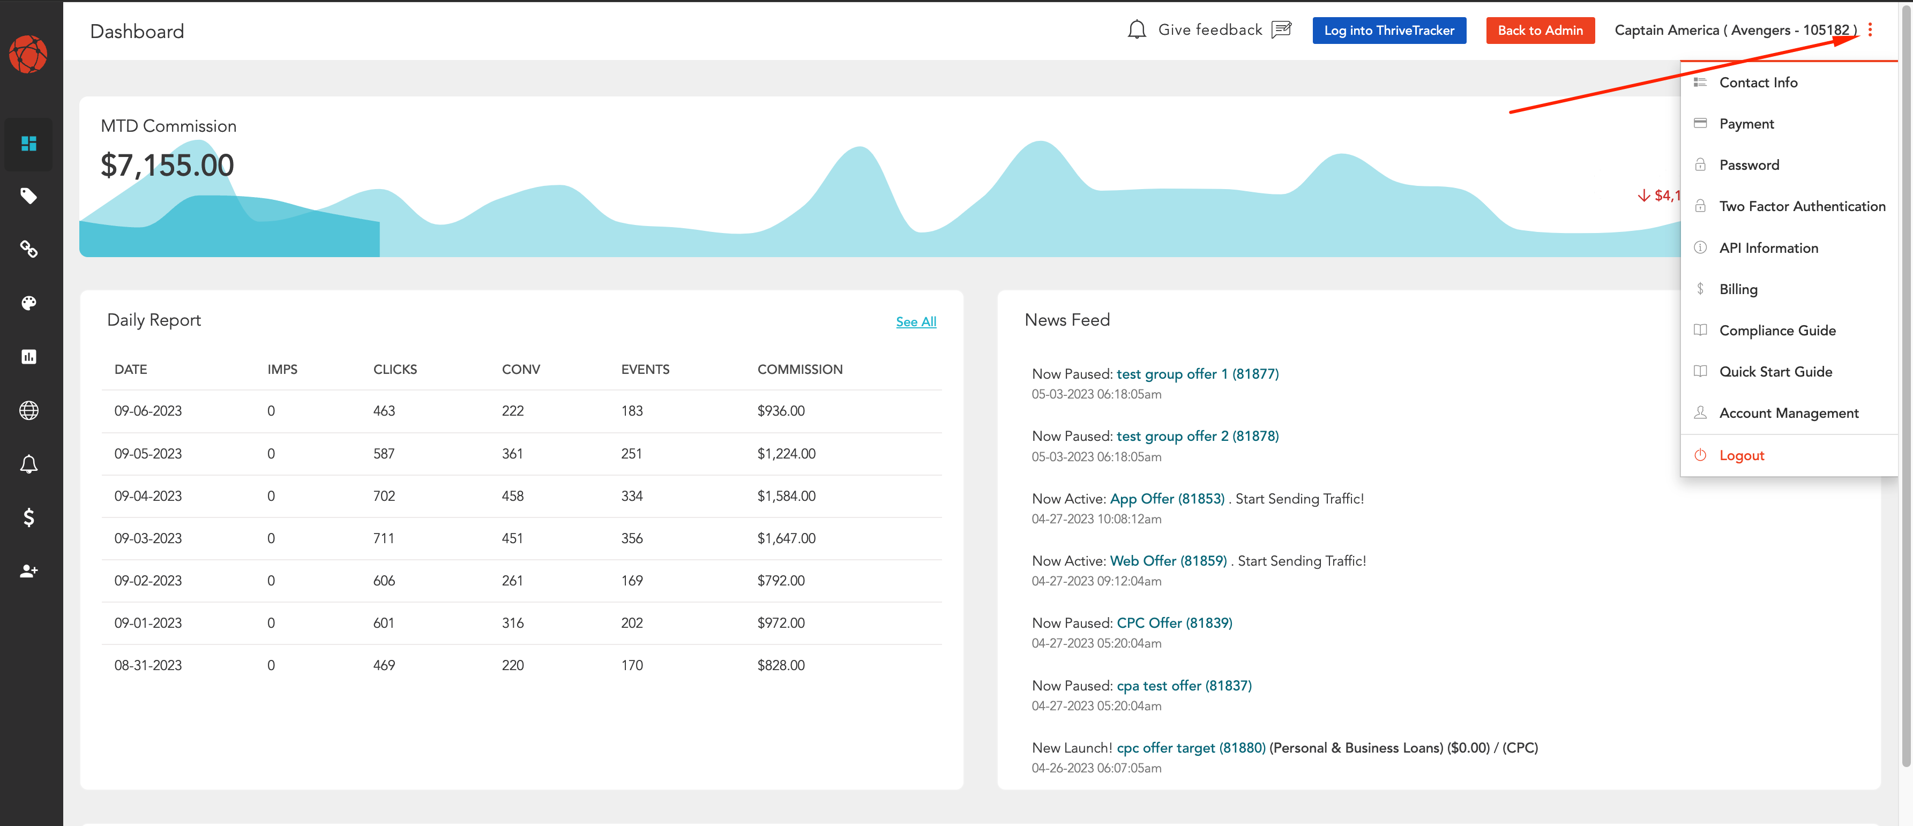Screen dimensions: 1913x826
Task: Choose Logout from the user menu
Action: point(1788,455)
